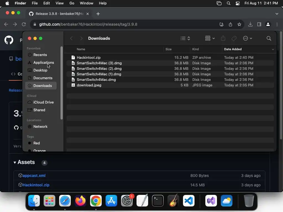Open the Finder action (ellipsis) menu
This screenshot has width=283, height=212.
[247, 38]
